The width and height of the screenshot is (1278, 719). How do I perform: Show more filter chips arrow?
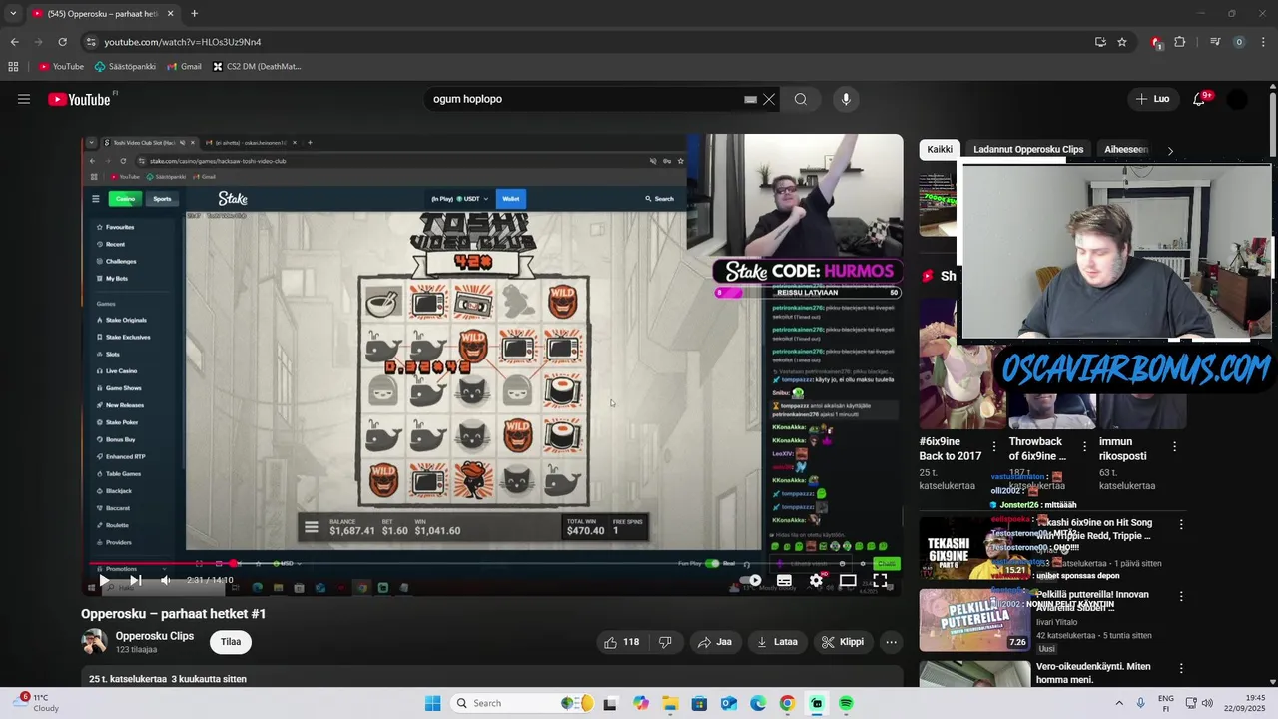click(x=1170, y=150)
